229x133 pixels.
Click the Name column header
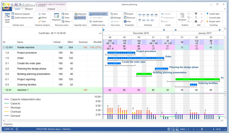[35, 42]
